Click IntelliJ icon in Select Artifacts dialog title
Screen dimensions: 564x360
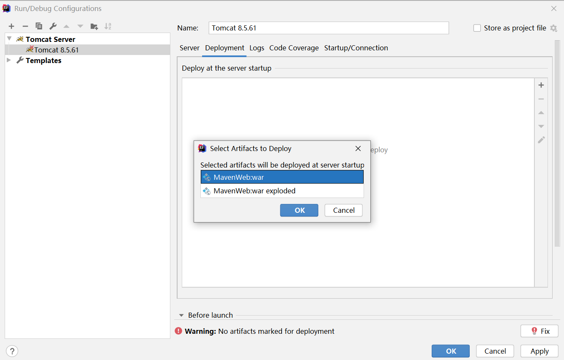[x=202, y=148]
